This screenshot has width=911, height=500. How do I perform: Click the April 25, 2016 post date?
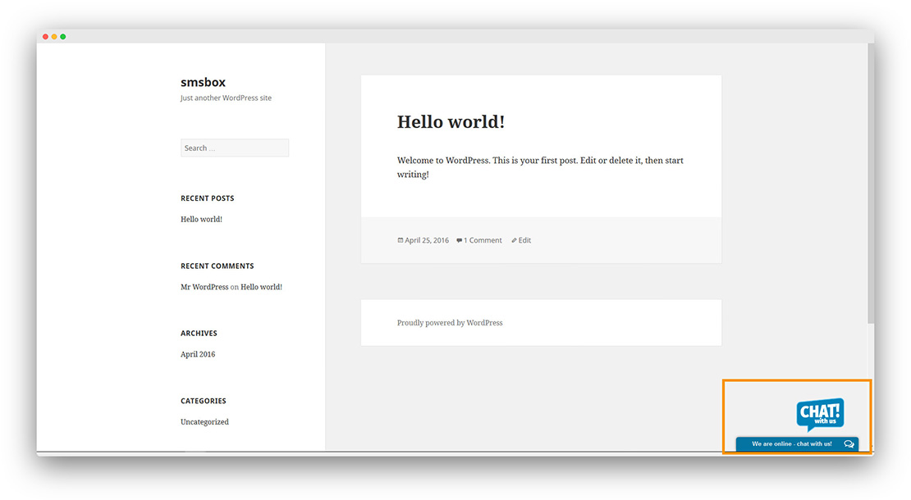coord(427,240)
